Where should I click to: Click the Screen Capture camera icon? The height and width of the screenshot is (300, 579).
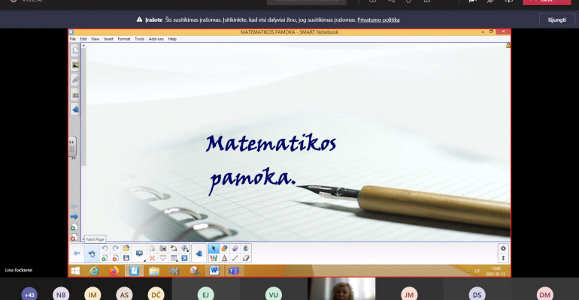coord(163,248)
